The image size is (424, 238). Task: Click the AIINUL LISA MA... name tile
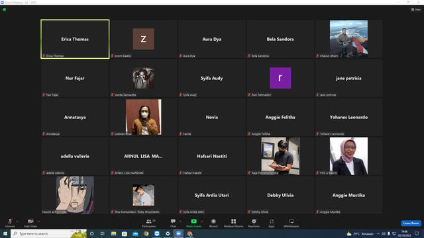click(x=143, y=156)
